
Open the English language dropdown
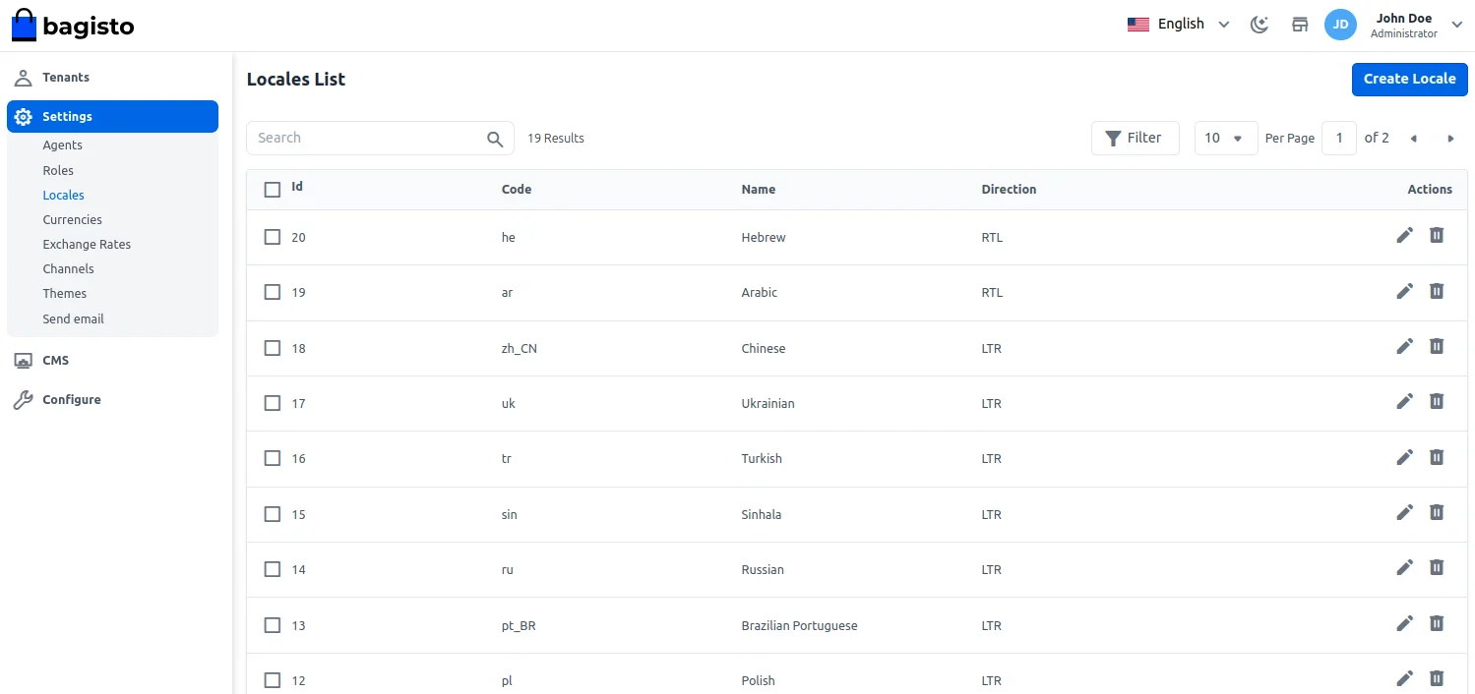click(x=1178, y=24)
